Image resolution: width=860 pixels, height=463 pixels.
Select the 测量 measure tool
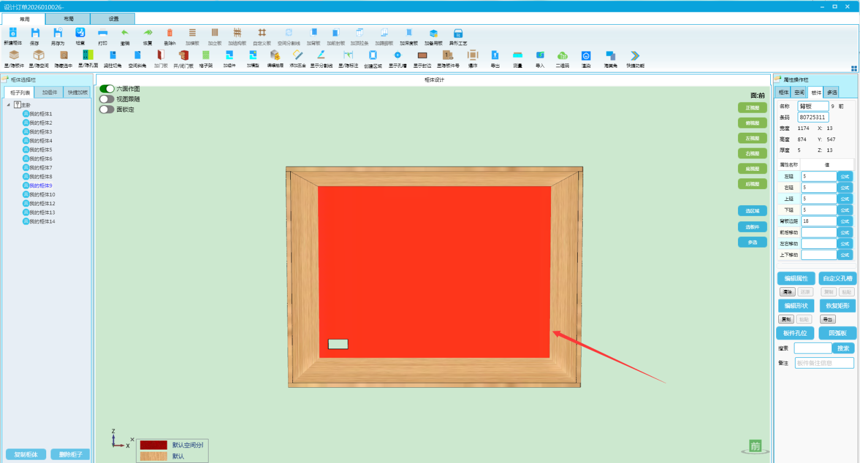pos(518,56)
